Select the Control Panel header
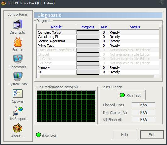This screenshot has height=145, width=167. click(18, 14)
